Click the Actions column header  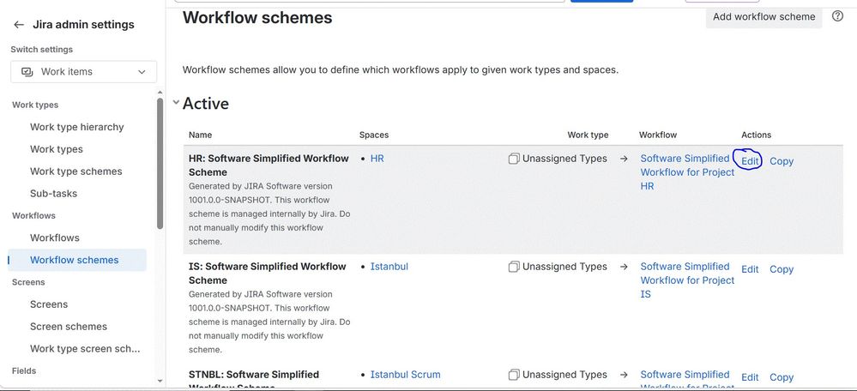[757, 135]
